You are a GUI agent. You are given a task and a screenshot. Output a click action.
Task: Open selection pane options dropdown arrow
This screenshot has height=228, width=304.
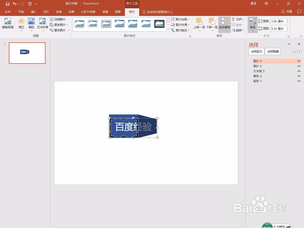(x=289, y=44)
